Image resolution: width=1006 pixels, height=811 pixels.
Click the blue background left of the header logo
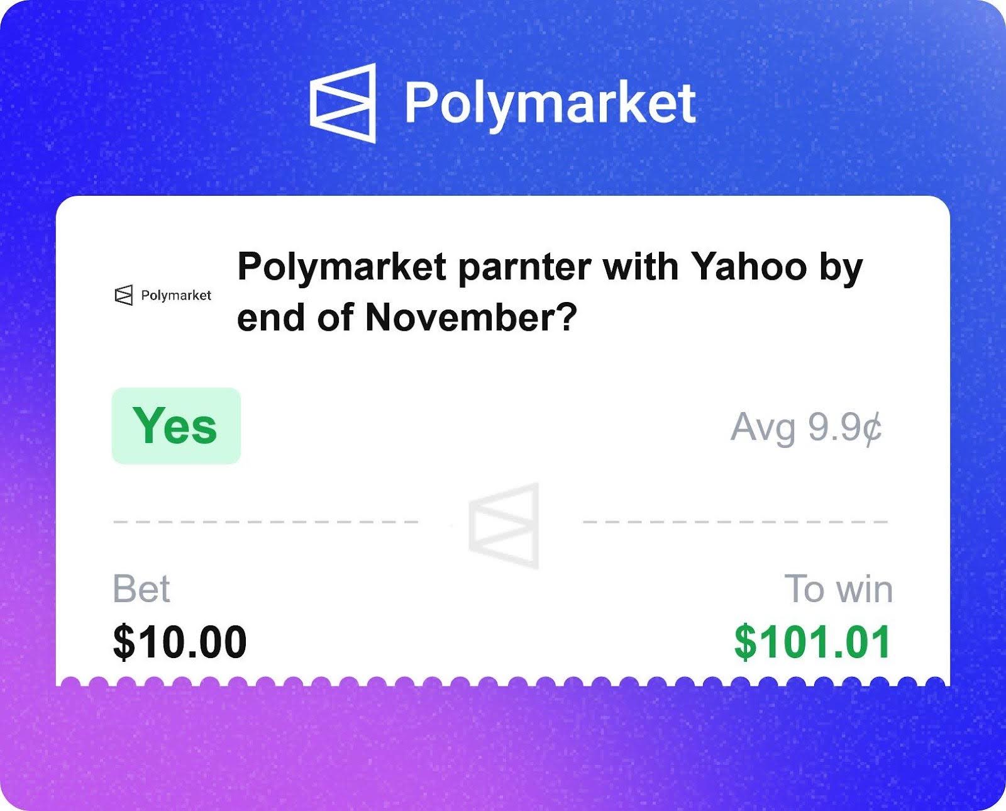[x=157, y=103]
